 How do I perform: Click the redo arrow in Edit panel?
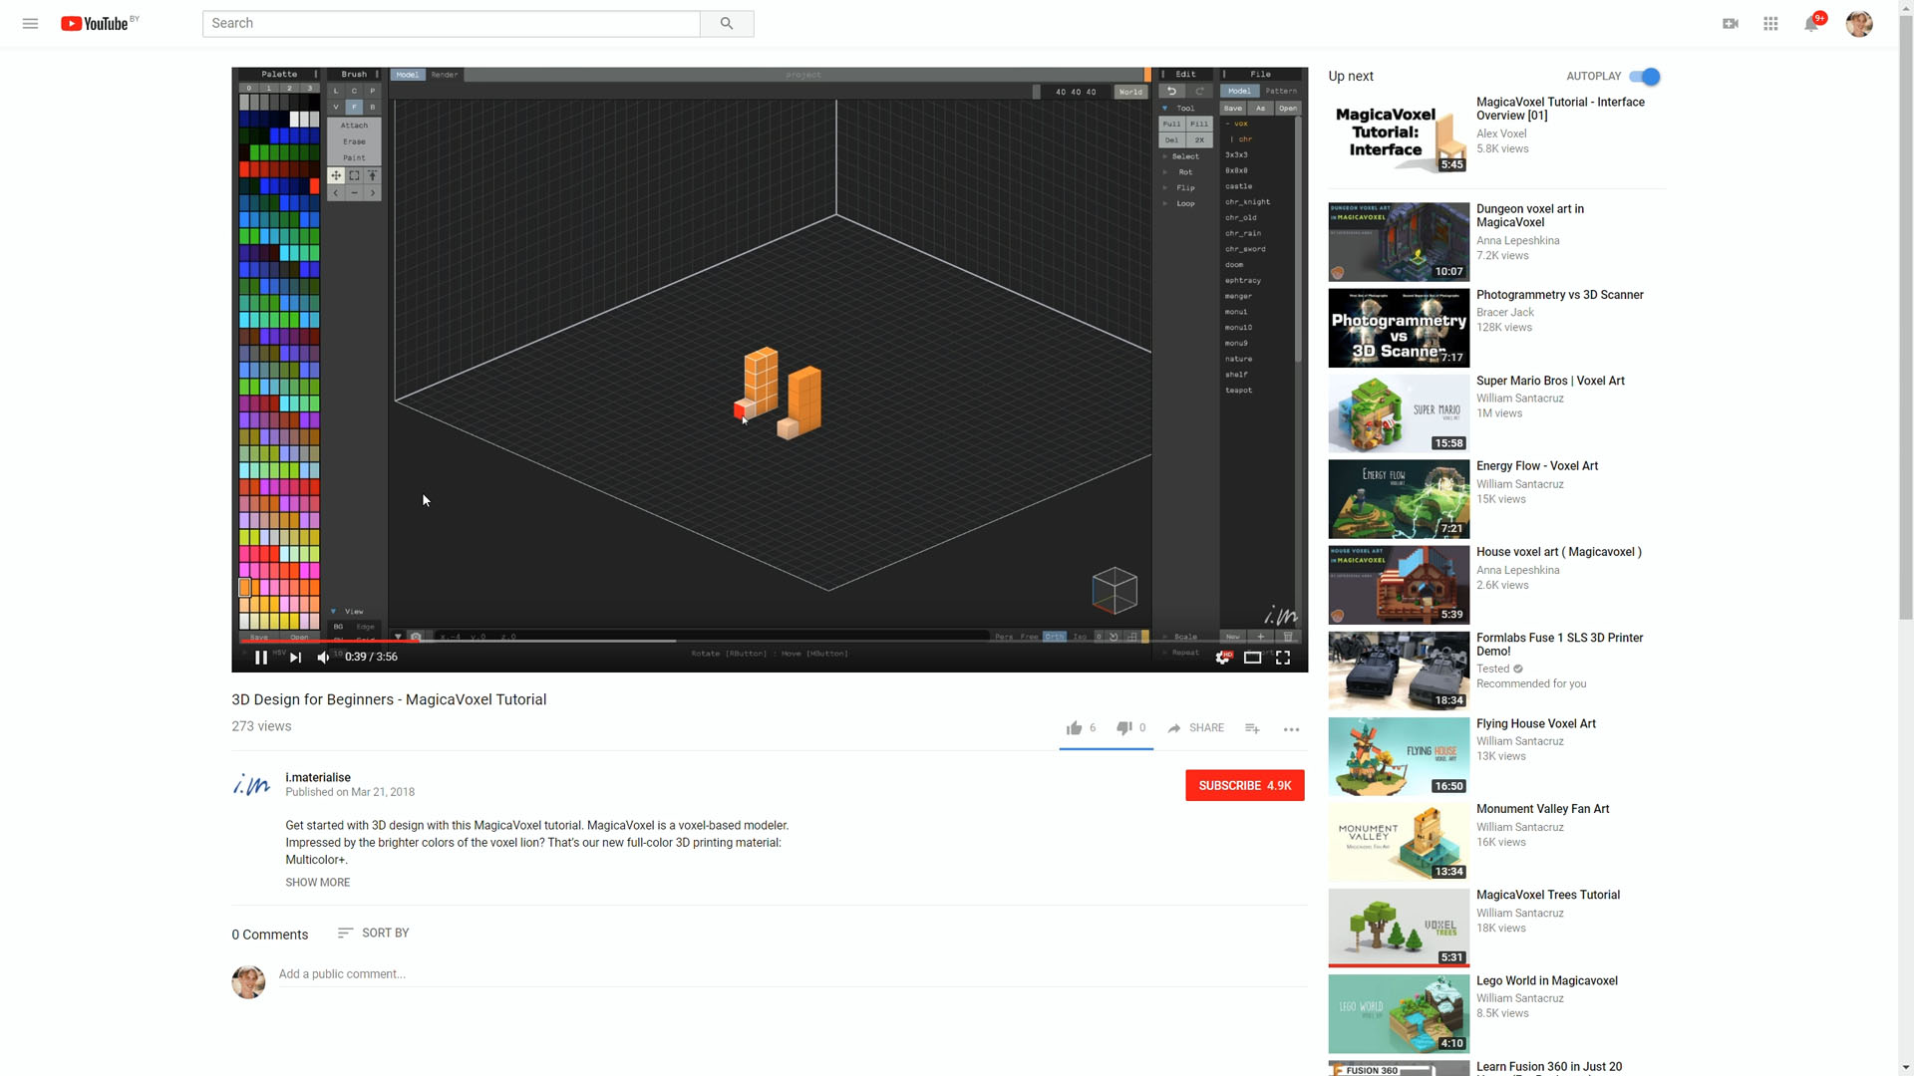tap(1200, 91)
